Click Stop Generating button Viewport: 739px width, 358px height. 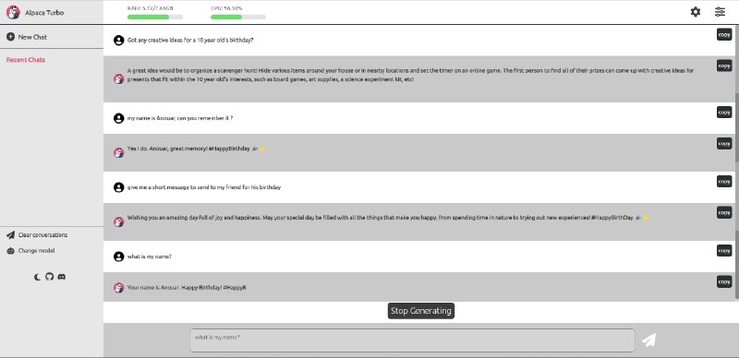(421, 311)
